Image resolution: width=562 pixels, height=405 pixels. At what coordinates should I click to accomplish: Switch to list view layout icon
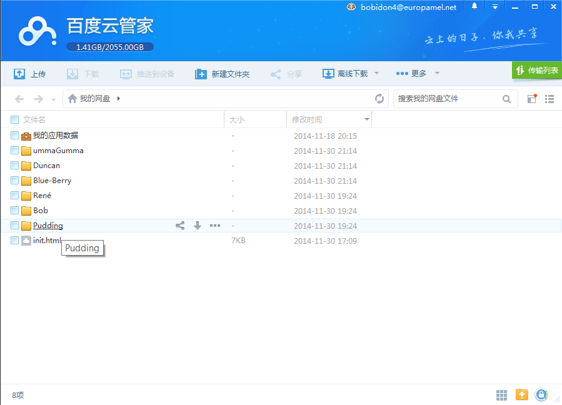pyautogui.click(x=549, y=99)
